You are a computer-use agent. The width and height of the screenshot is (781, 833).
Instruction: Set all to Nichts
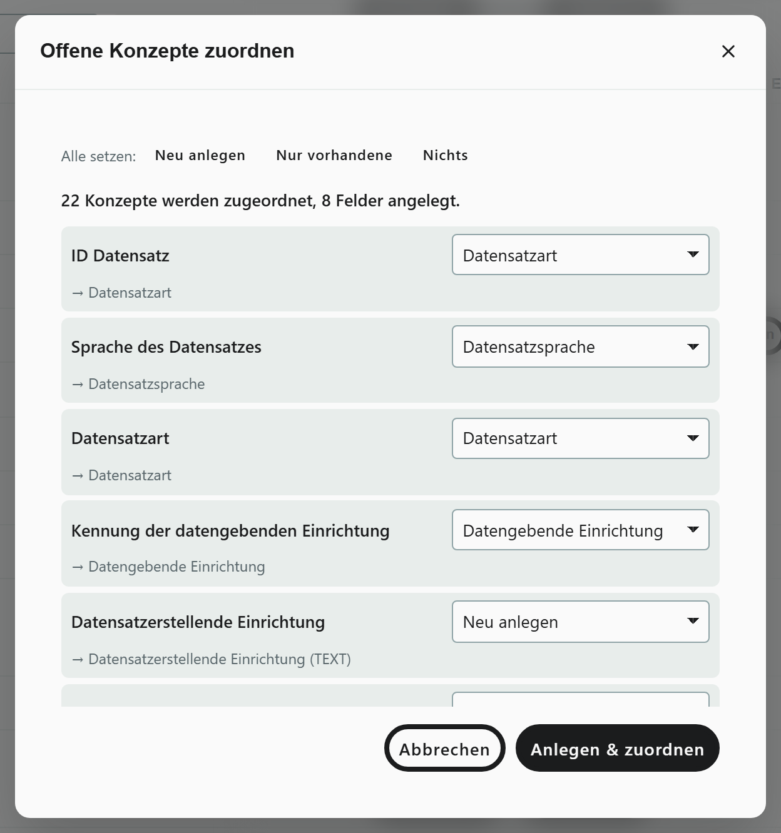(446, 155)
